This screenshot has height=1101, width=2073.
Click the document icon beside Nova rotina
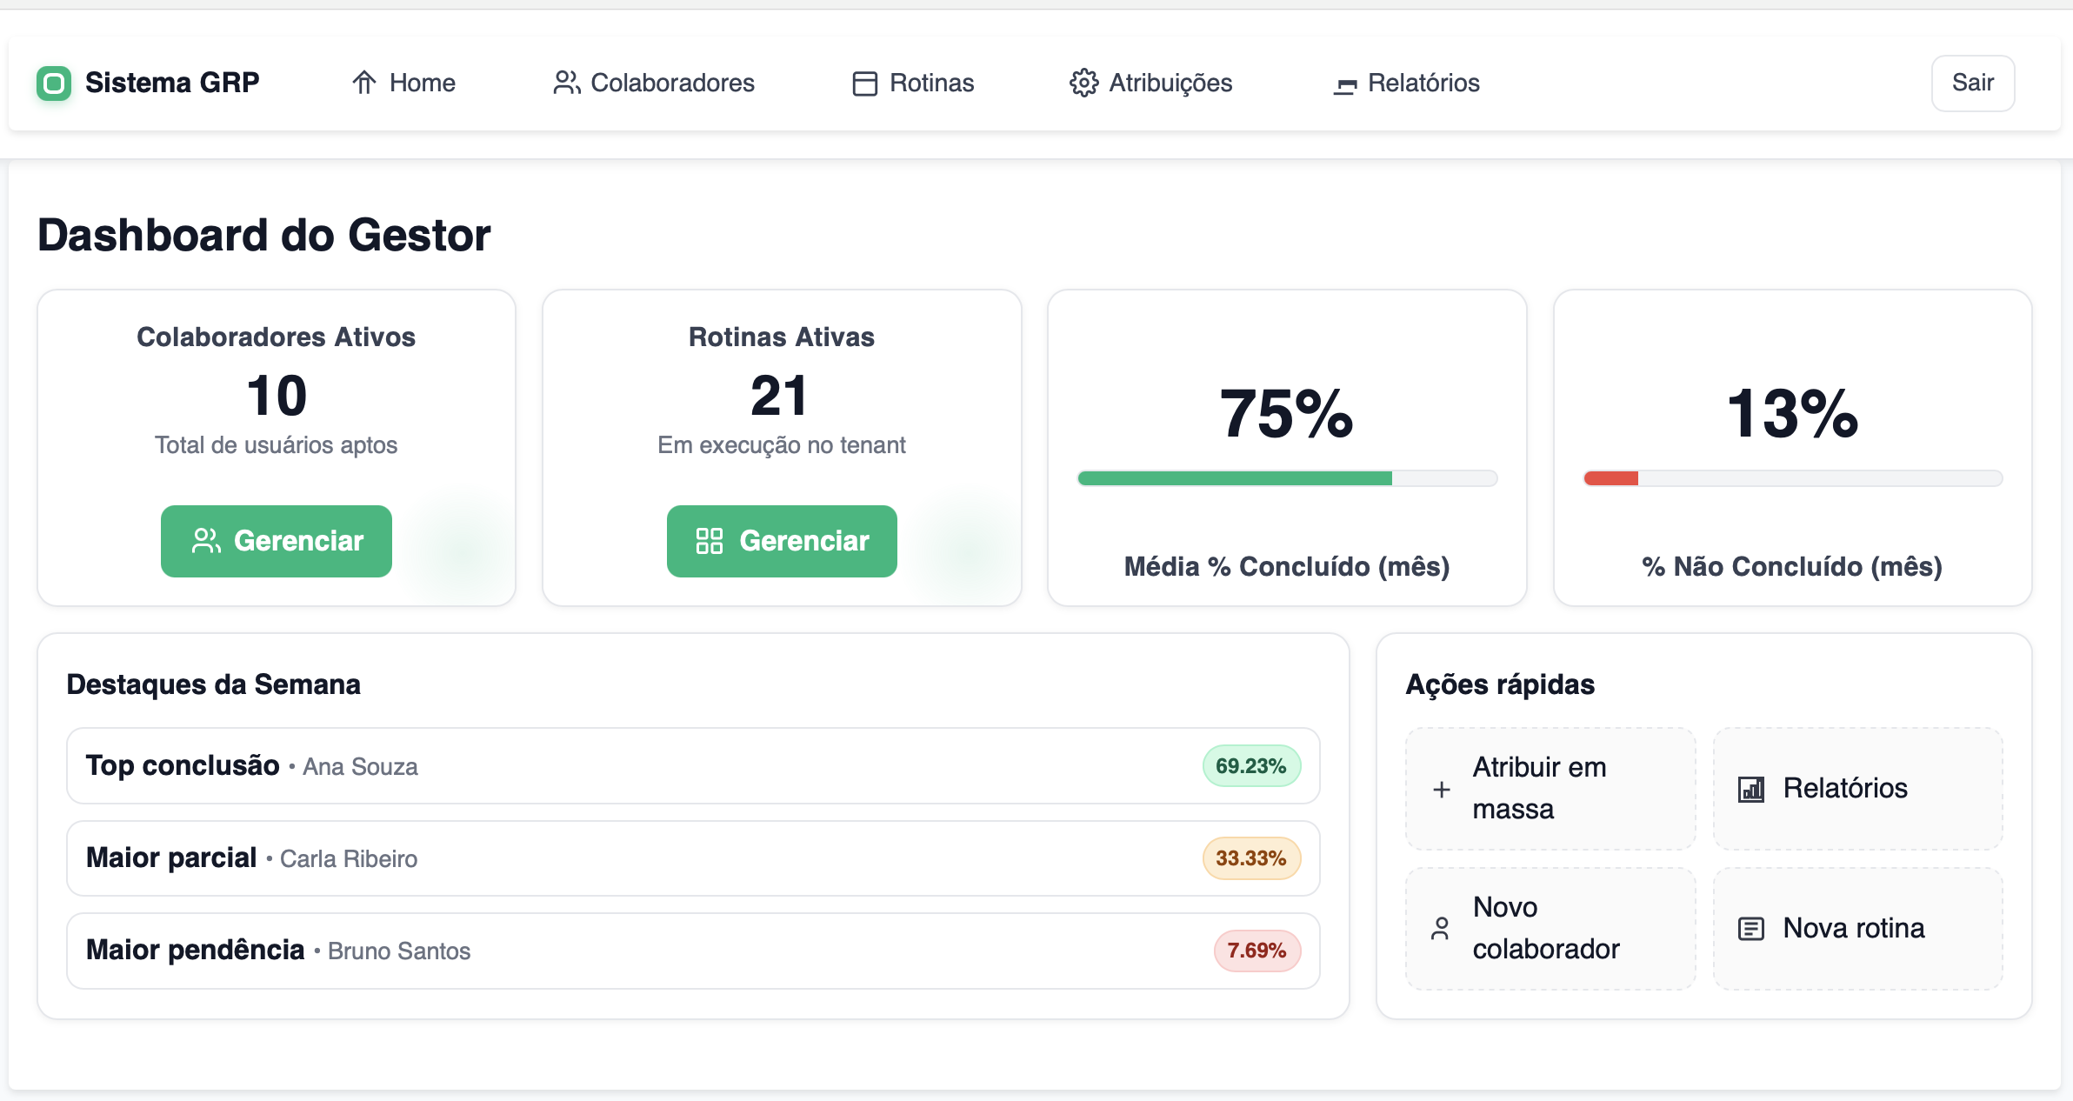[x=1750, y=929]
